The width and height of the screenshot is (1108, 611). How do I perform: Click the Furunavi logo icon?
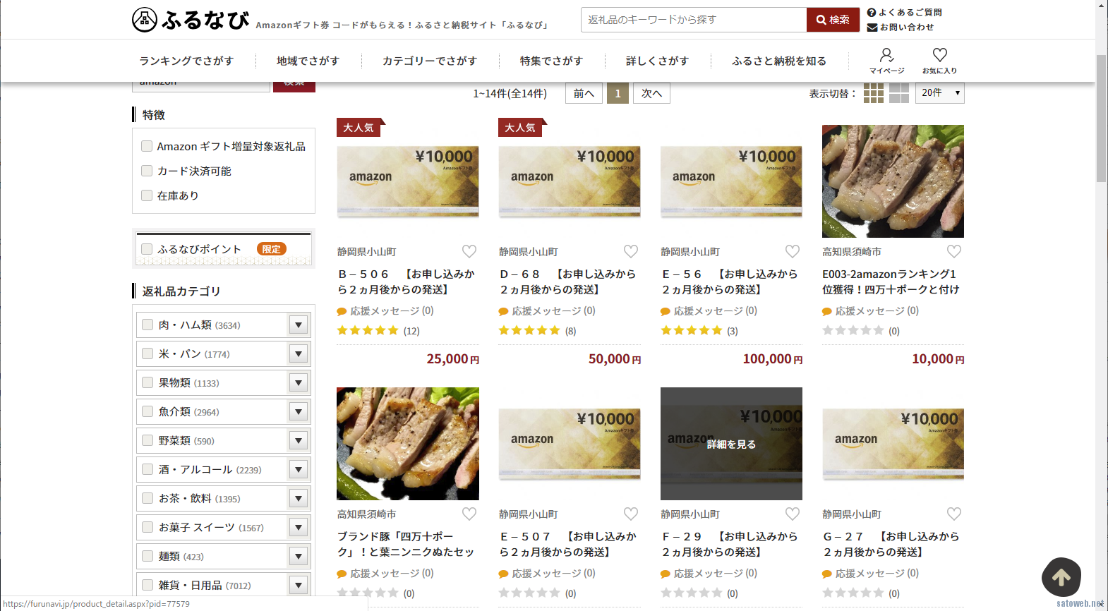pos(145,20)
